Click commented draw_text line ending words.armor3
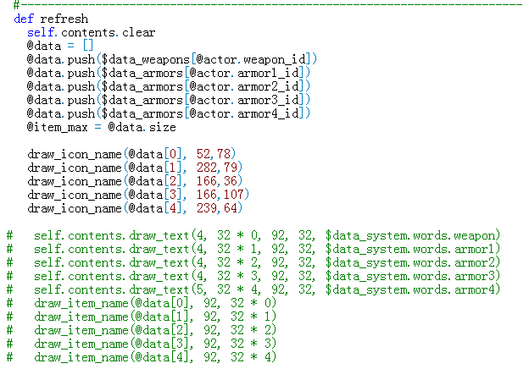The image size is (529, 380). 253,276
